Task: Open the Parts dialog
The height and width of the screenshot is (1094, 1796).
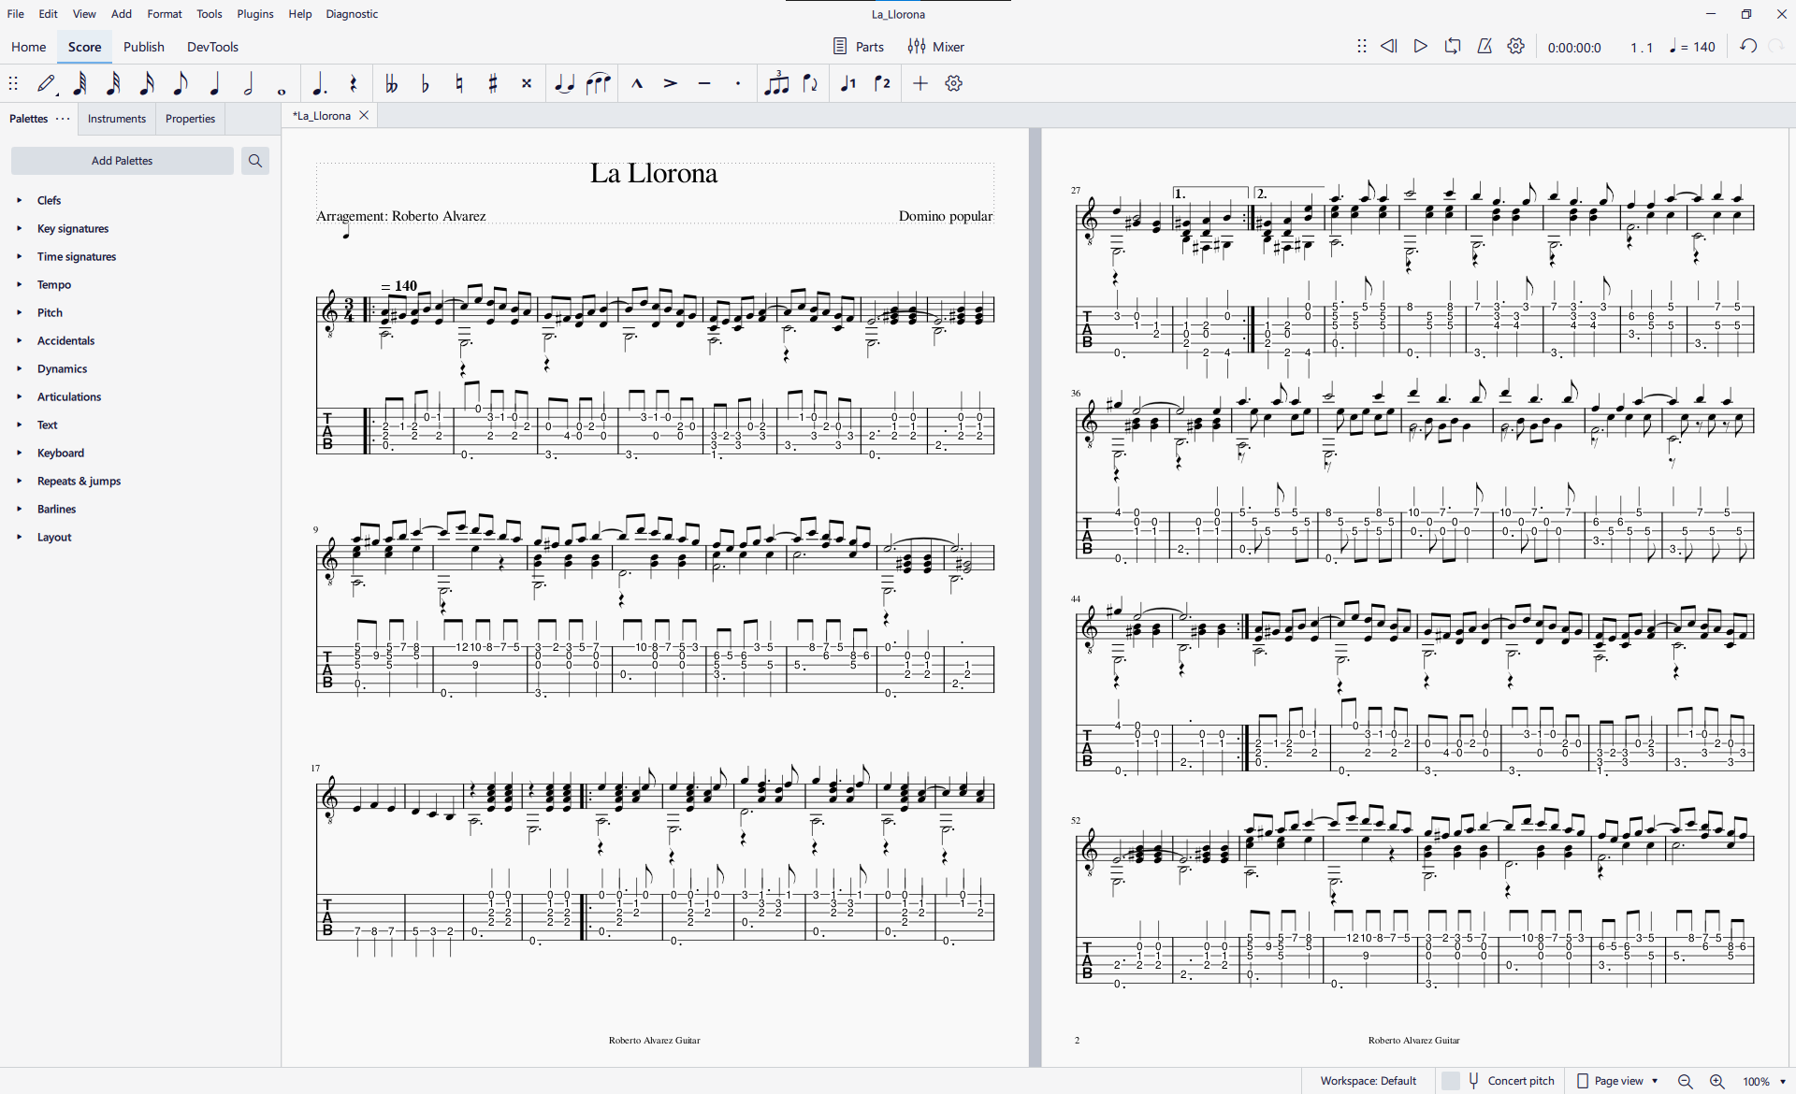Action: click(858, 46)
